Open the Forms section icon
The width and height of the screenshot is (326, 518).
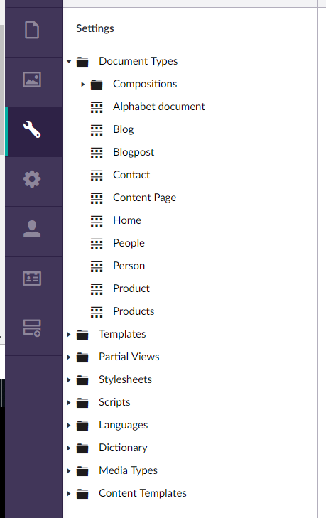tap(32, 328)
